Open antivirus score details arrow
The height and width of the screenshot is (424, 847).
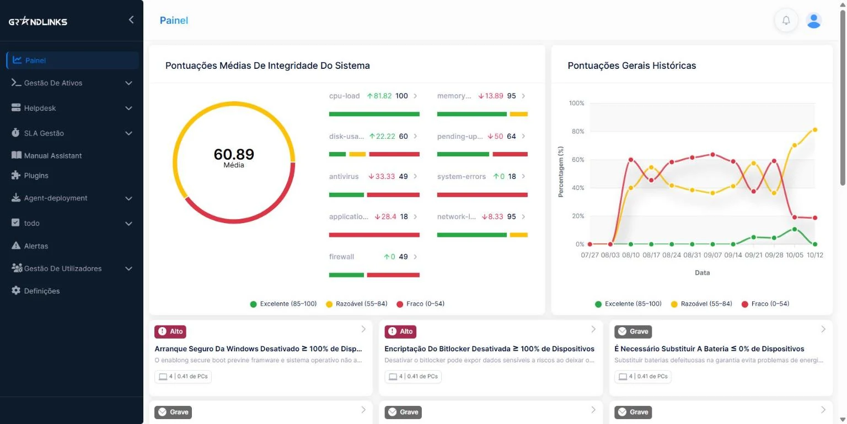(x=415, y=176)
